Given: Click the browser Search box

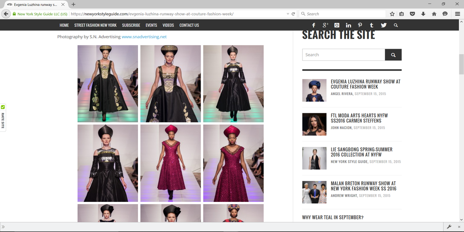Looking at the screenshot, I should click(x=343, y=14).
